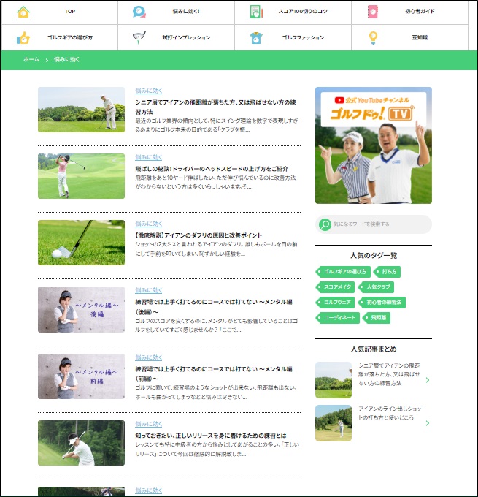Click 悩みに効く category link above シニア層 article
The height and width of the screenshot is (497, 478).
pyautogui.click(x=148, y=91)
